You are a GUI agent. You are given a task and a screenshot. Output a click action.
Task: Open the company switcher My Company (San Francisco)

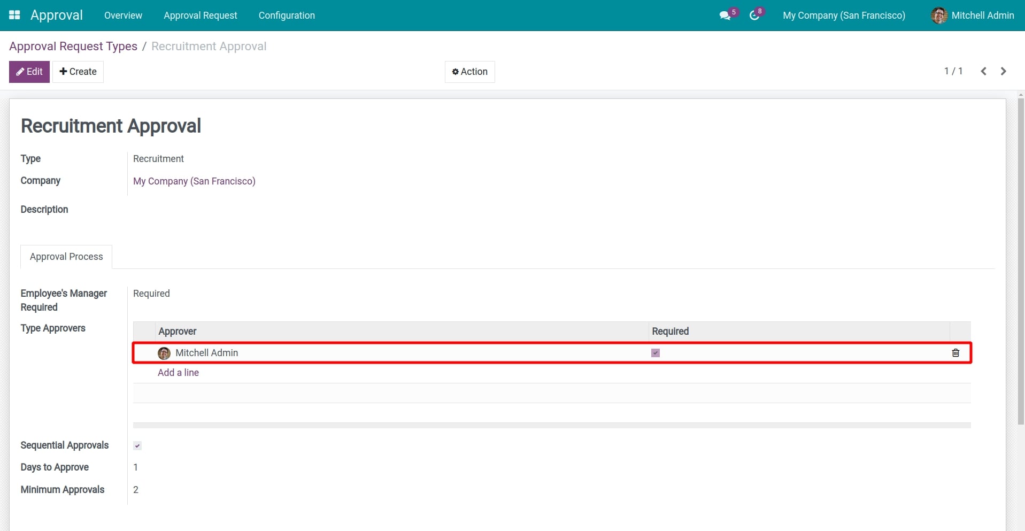click(844, 16)
